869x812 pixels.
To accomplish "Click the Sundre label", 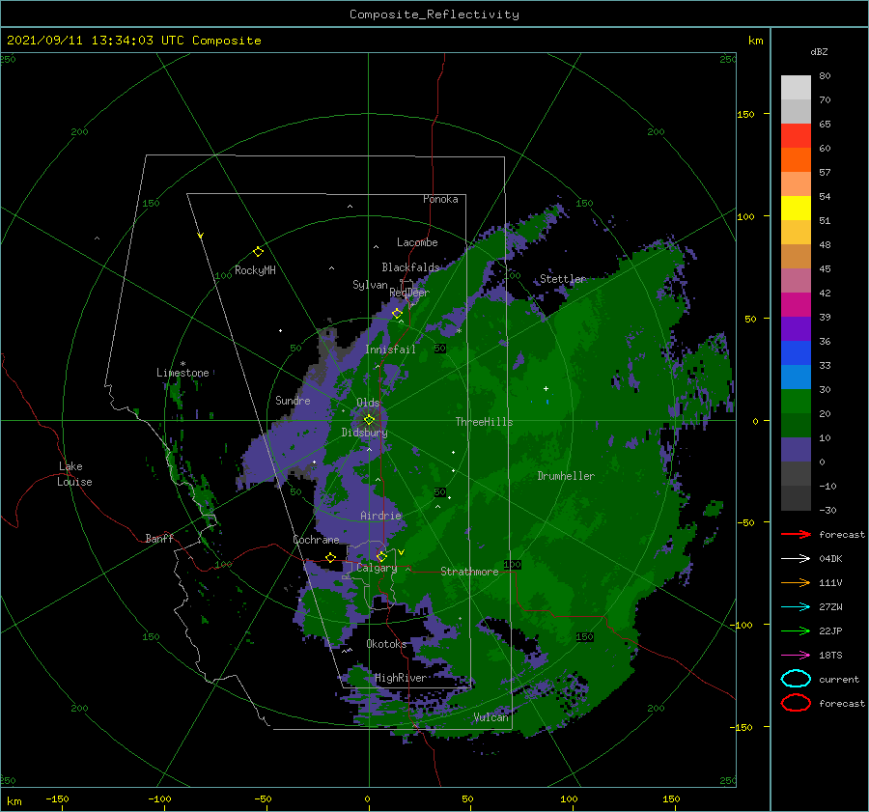I will click(x=293, y=401).
